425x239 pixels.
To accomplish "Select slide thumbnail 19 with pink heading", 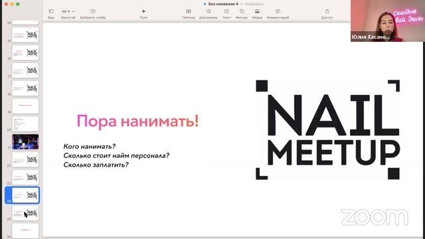I will pos(25,106).
